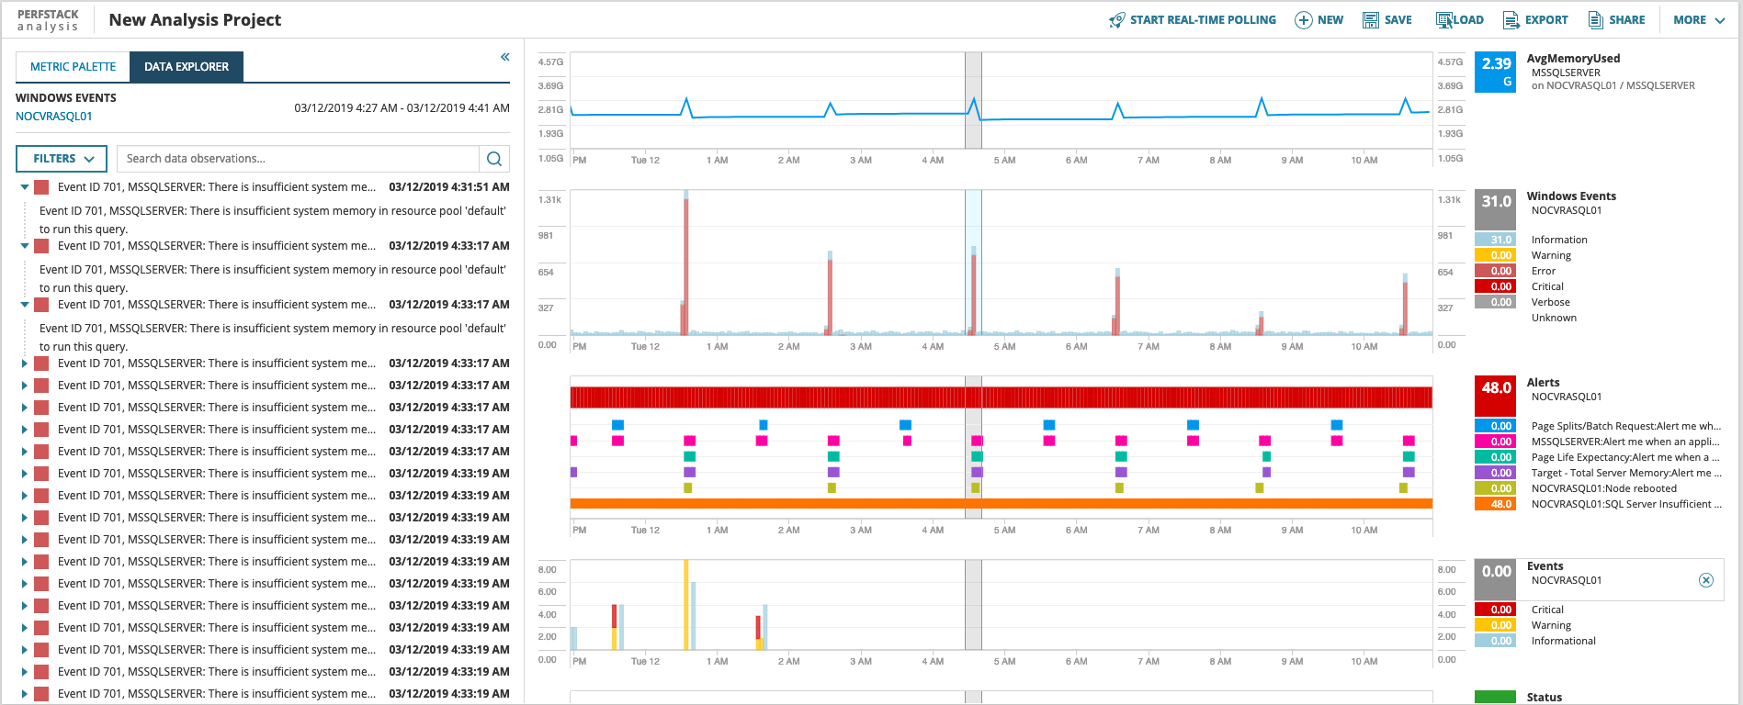Viewport: 1743px width, 705px height.
Task: Expand the More menu in the toolbar
Action: (1699, 20)
